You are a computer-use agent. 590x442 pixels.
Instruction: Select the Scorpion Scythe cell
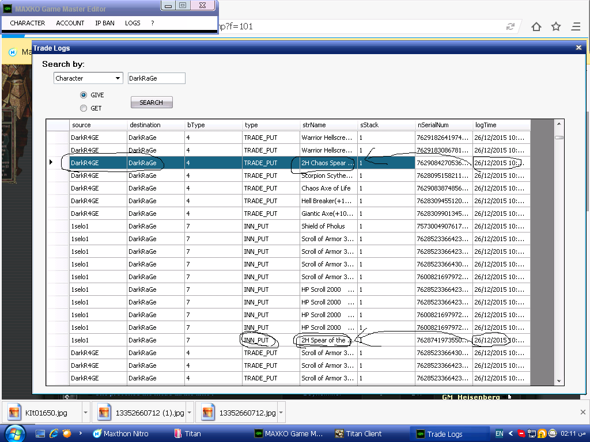[x=329, y=176]
